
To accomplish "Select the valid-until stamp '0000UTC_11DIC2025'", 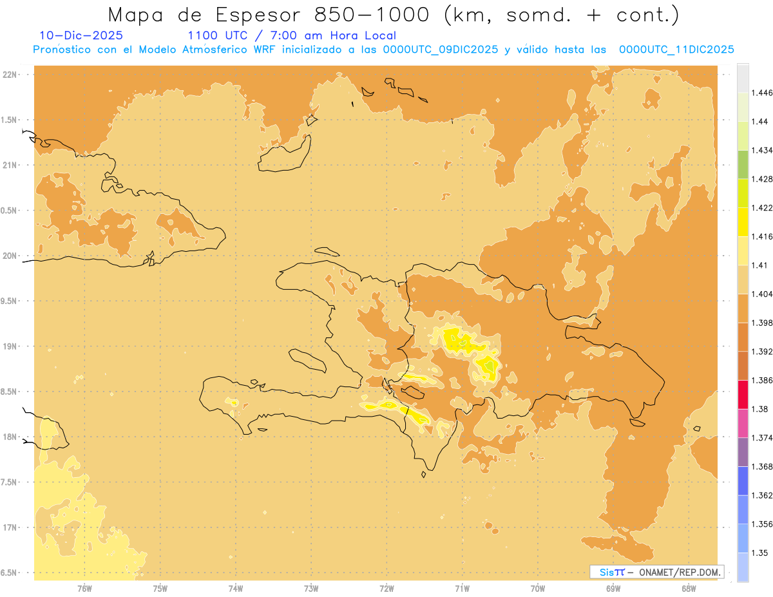I will (676, 50).
